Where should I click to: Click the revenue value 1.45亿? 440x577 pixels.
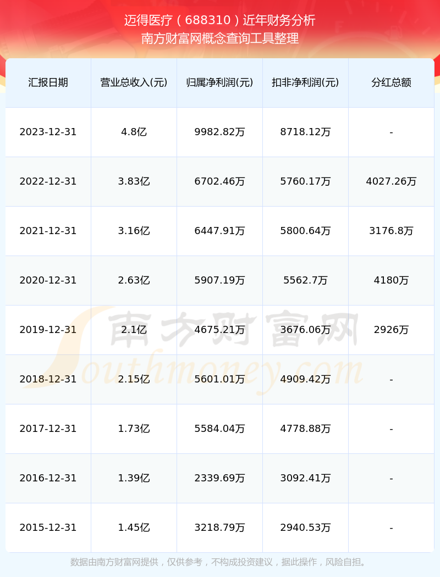[134, 528]
